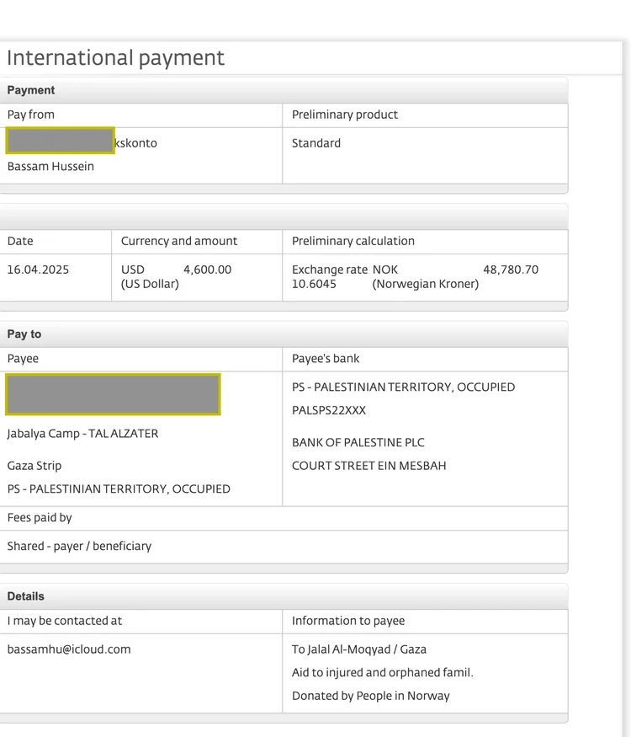Click the greyed-out payee name box

[113, 394]
